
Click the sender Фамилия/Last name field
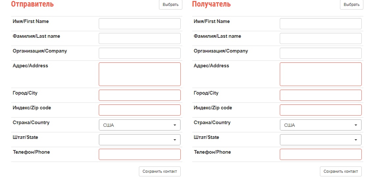tap(140, 38)
